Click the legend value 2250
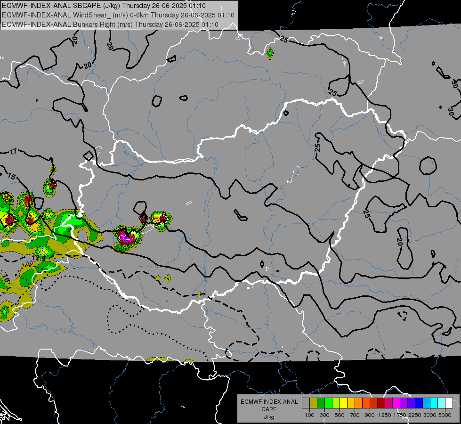 click(415, 415)
